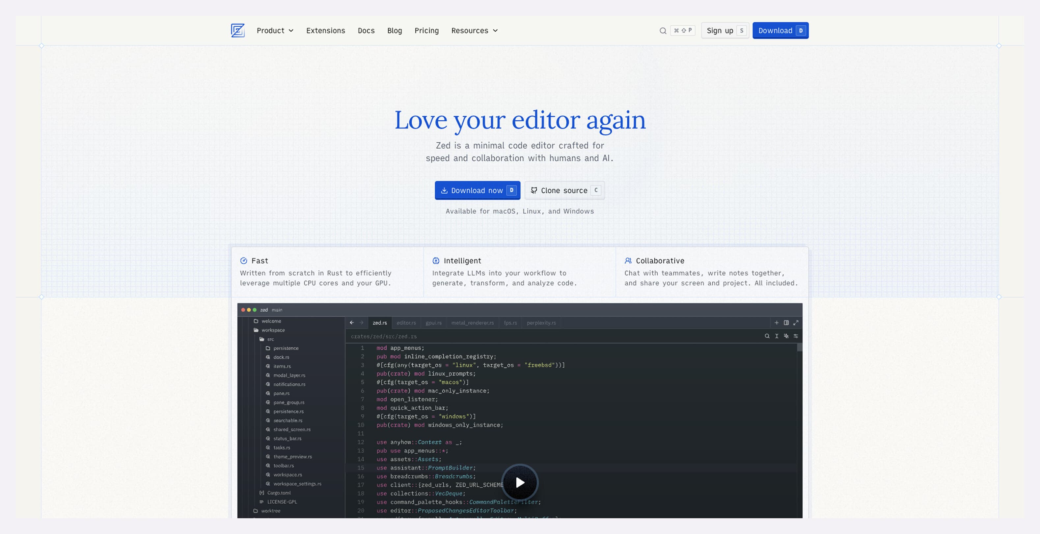Open Cargo.toml in the file tree
Image resolution: width=1040 pixels, height=534 pixels.
point(275,493)
